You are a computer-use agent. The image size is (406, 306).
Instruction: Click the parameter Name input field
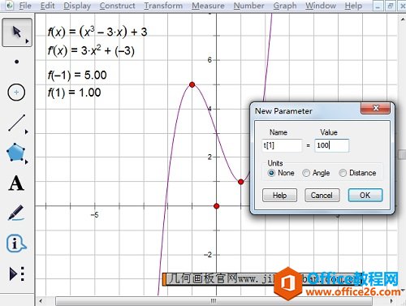tap(282, 145)
